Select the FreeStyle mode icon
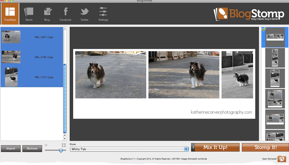The width and height of the screenshot is (289, 165). 10,13
